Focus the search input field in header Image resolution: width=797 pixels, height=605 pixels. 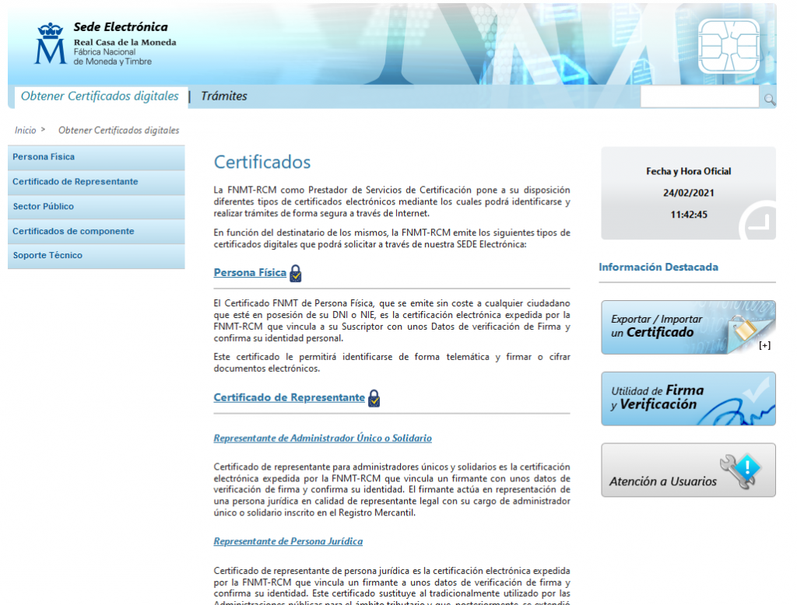700,96
